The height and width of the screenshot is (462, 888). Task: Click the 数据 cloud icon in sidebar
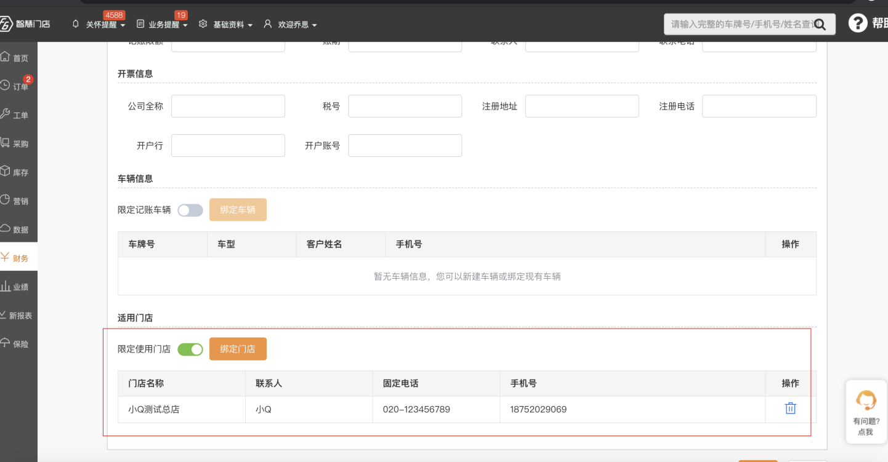point(5,228)
